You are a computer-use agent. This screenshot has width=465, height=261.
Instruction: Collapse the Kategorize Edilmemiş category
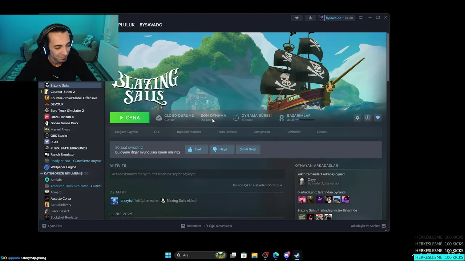[x=42, y=173]
